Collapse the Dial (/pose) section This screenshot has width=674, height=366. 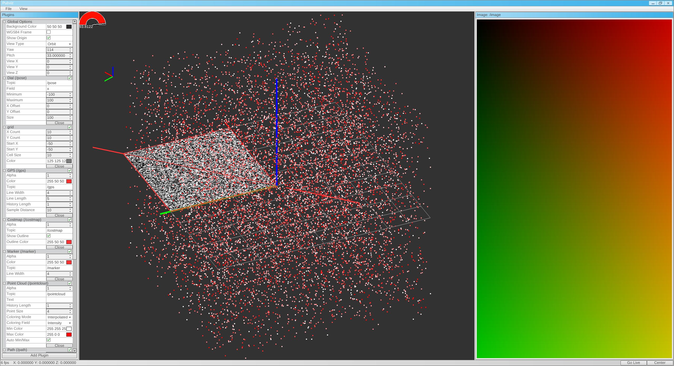[x=4, y=78]
